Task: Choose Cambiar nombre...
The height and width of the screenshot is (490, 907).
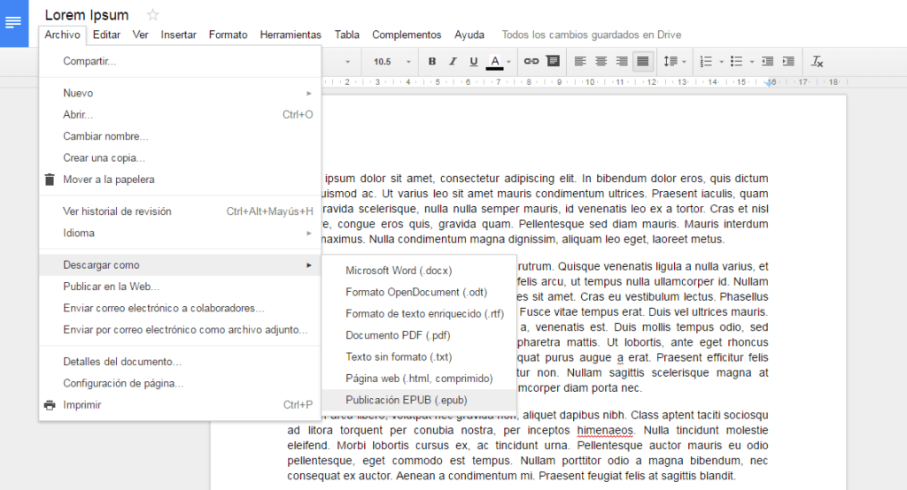Action: [180, 136]
